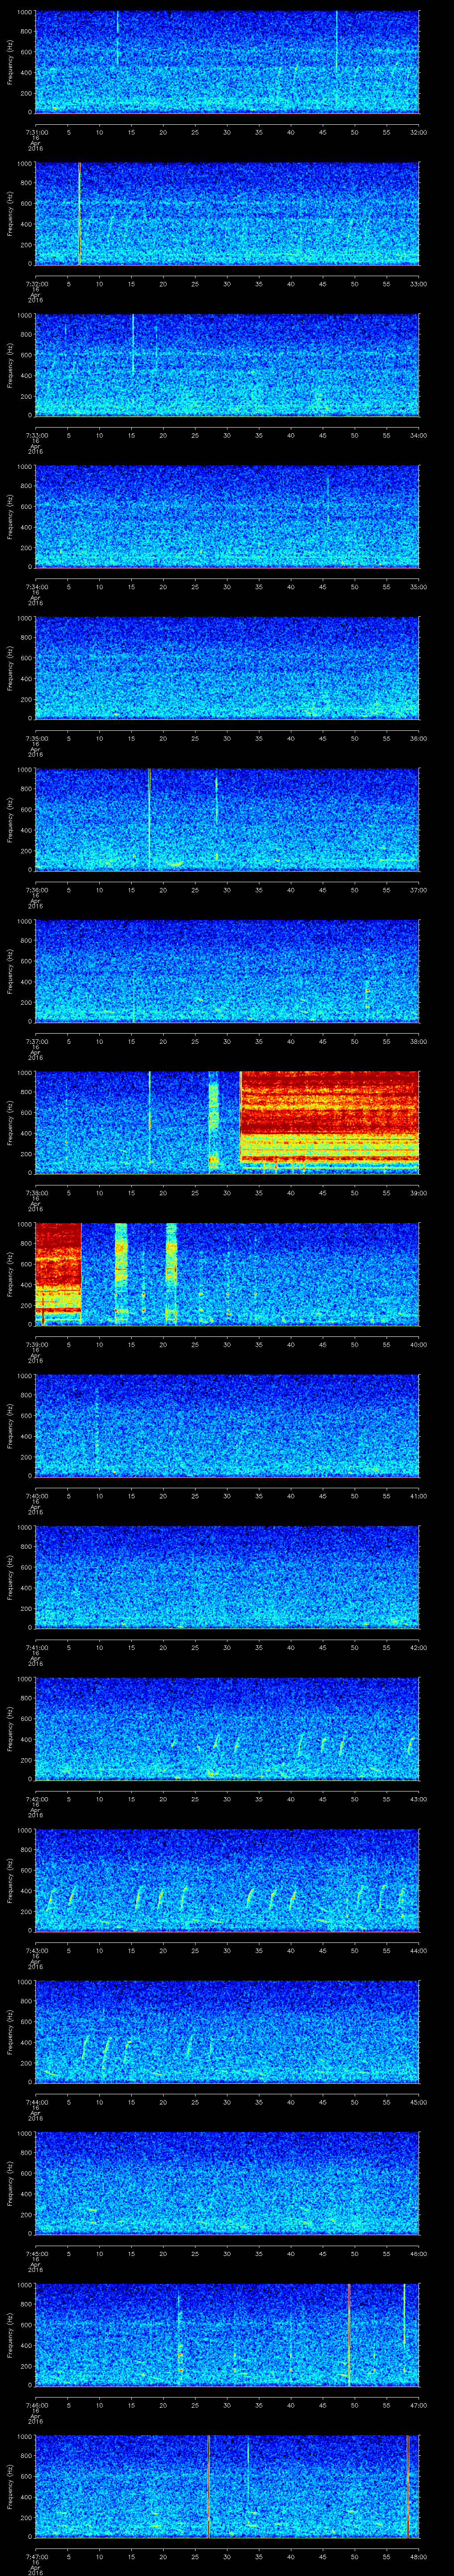This screenshot has height=2576, width=454.
Task: Click the spectrogram panel starting at 7:39:00
Action: click(x=227, y=1274)
